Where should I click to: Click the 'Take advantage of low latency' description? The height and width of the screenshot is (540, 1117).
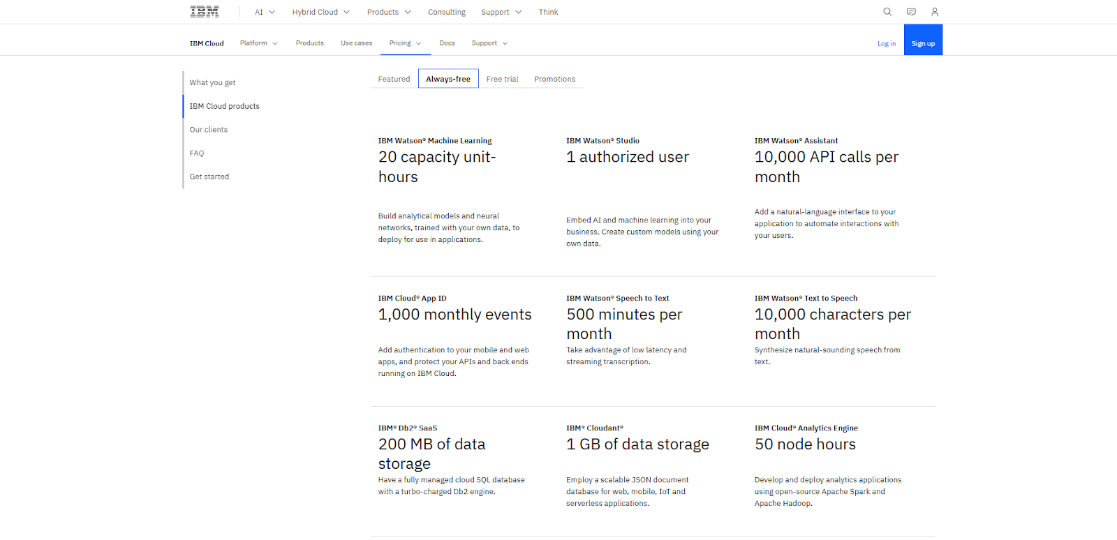(626, 356)
